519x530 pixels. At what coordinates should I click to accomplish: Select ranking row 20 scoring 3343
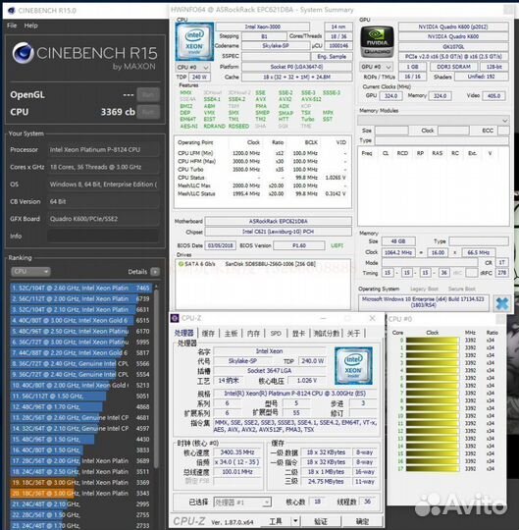pos(81,493)
